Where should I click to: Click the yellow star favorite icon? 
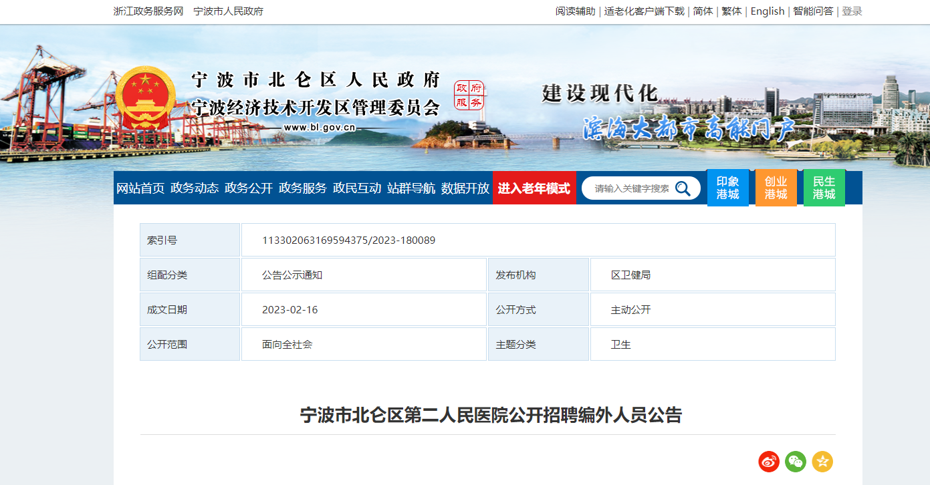click(x=822, y=461)
